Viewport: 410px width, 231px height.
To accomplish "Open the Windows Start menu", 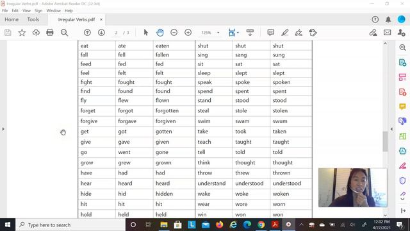I will coord(8,225).
